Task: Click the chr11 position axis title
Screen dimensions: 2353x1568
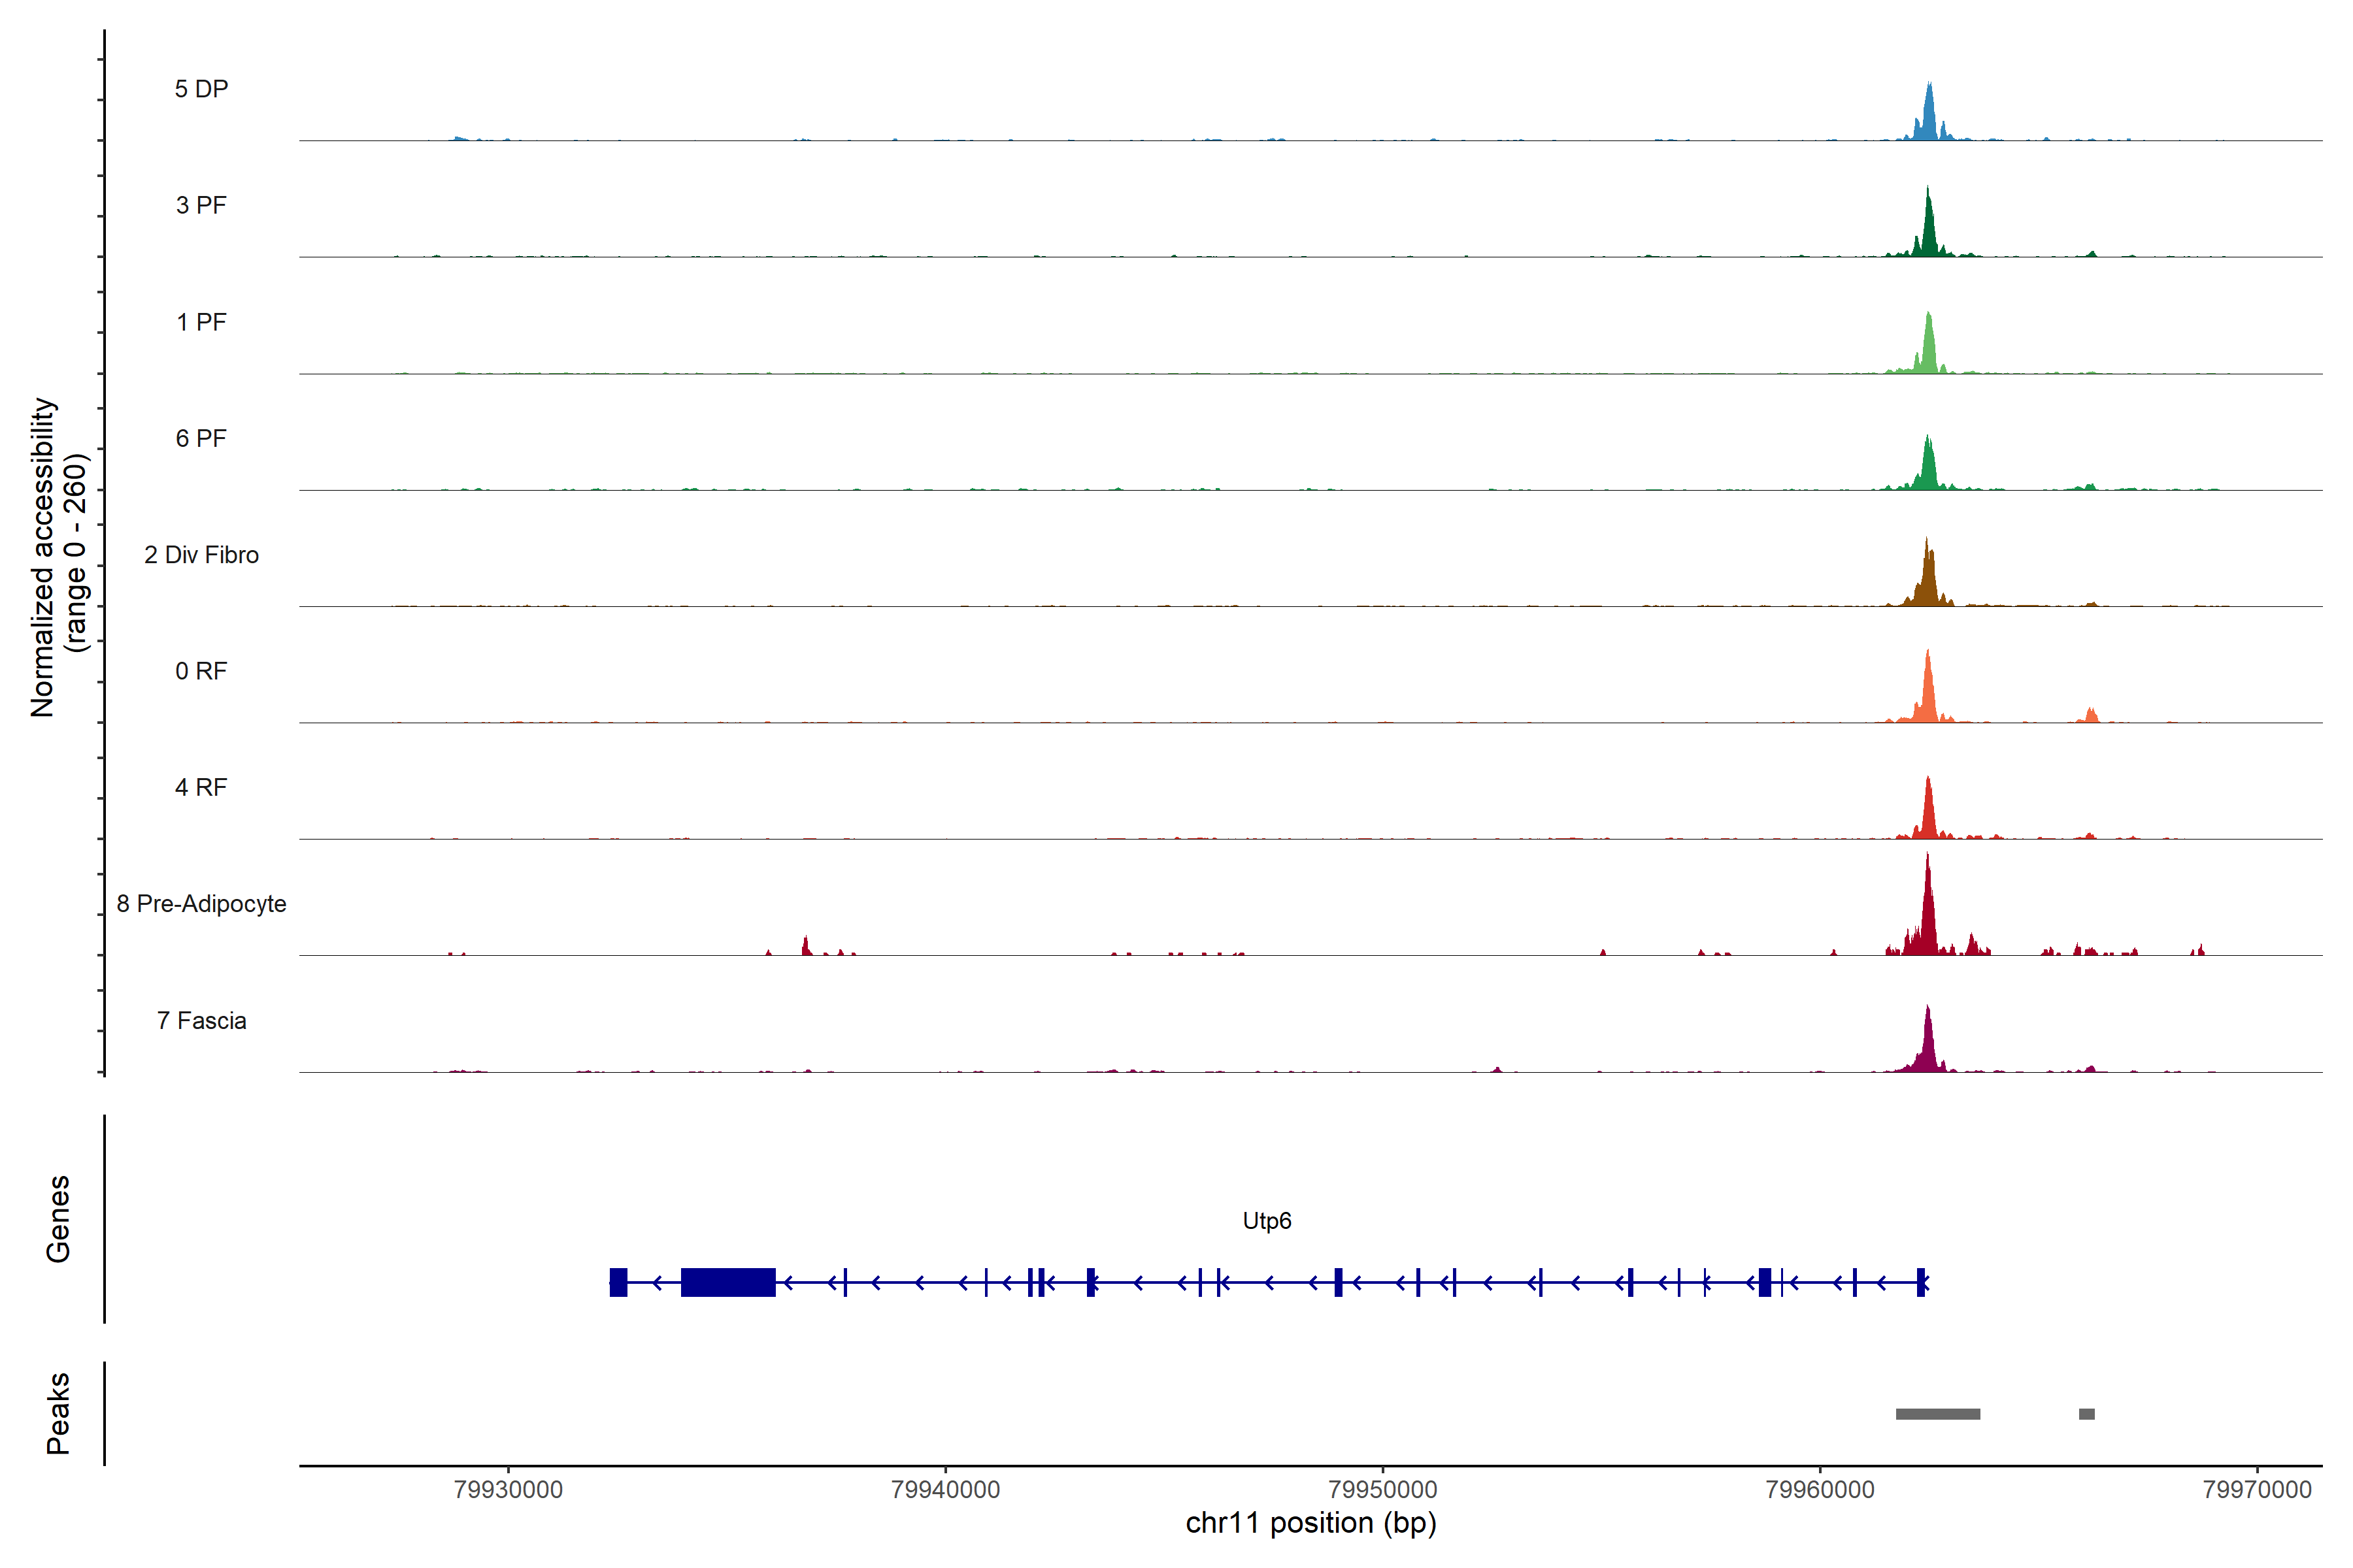Action: [1310, 1523]
